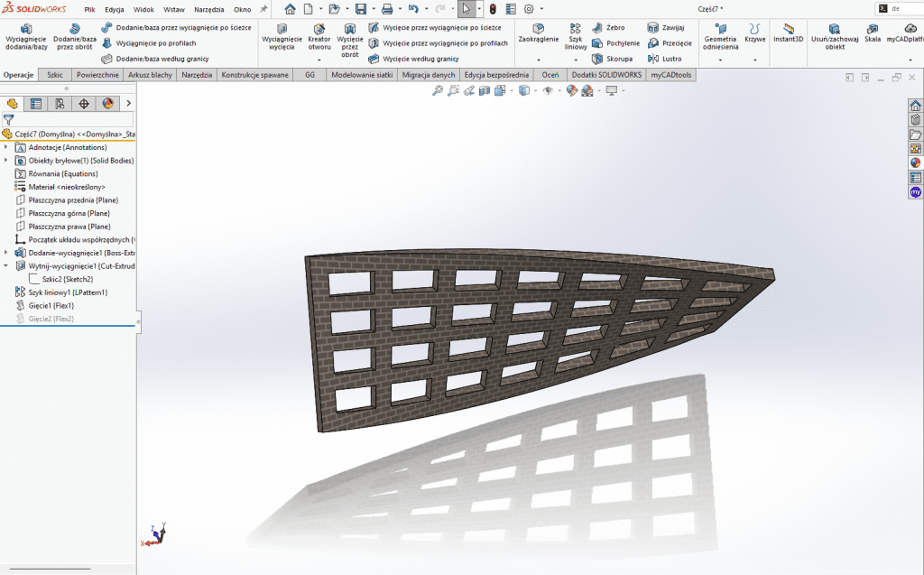
Task: Toggle the Instant3D mode
Action: point(788,34)
